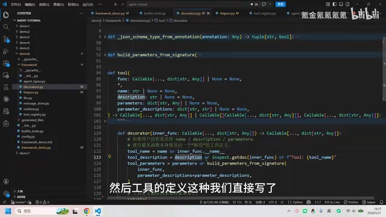Open notifications bell in status bar
This screenshot has width=386, height=217.
381,203
